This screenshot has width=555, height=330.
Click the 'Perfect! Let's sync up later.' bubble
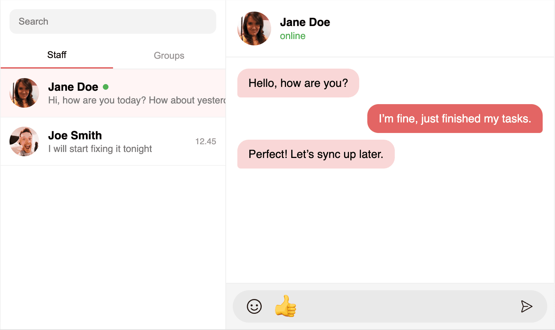click(x=316, y=154)
